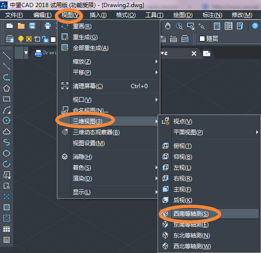The image size is (261, 253).
Task: Select the Polygon tool in left toolbar
Action: pos(7,88)
